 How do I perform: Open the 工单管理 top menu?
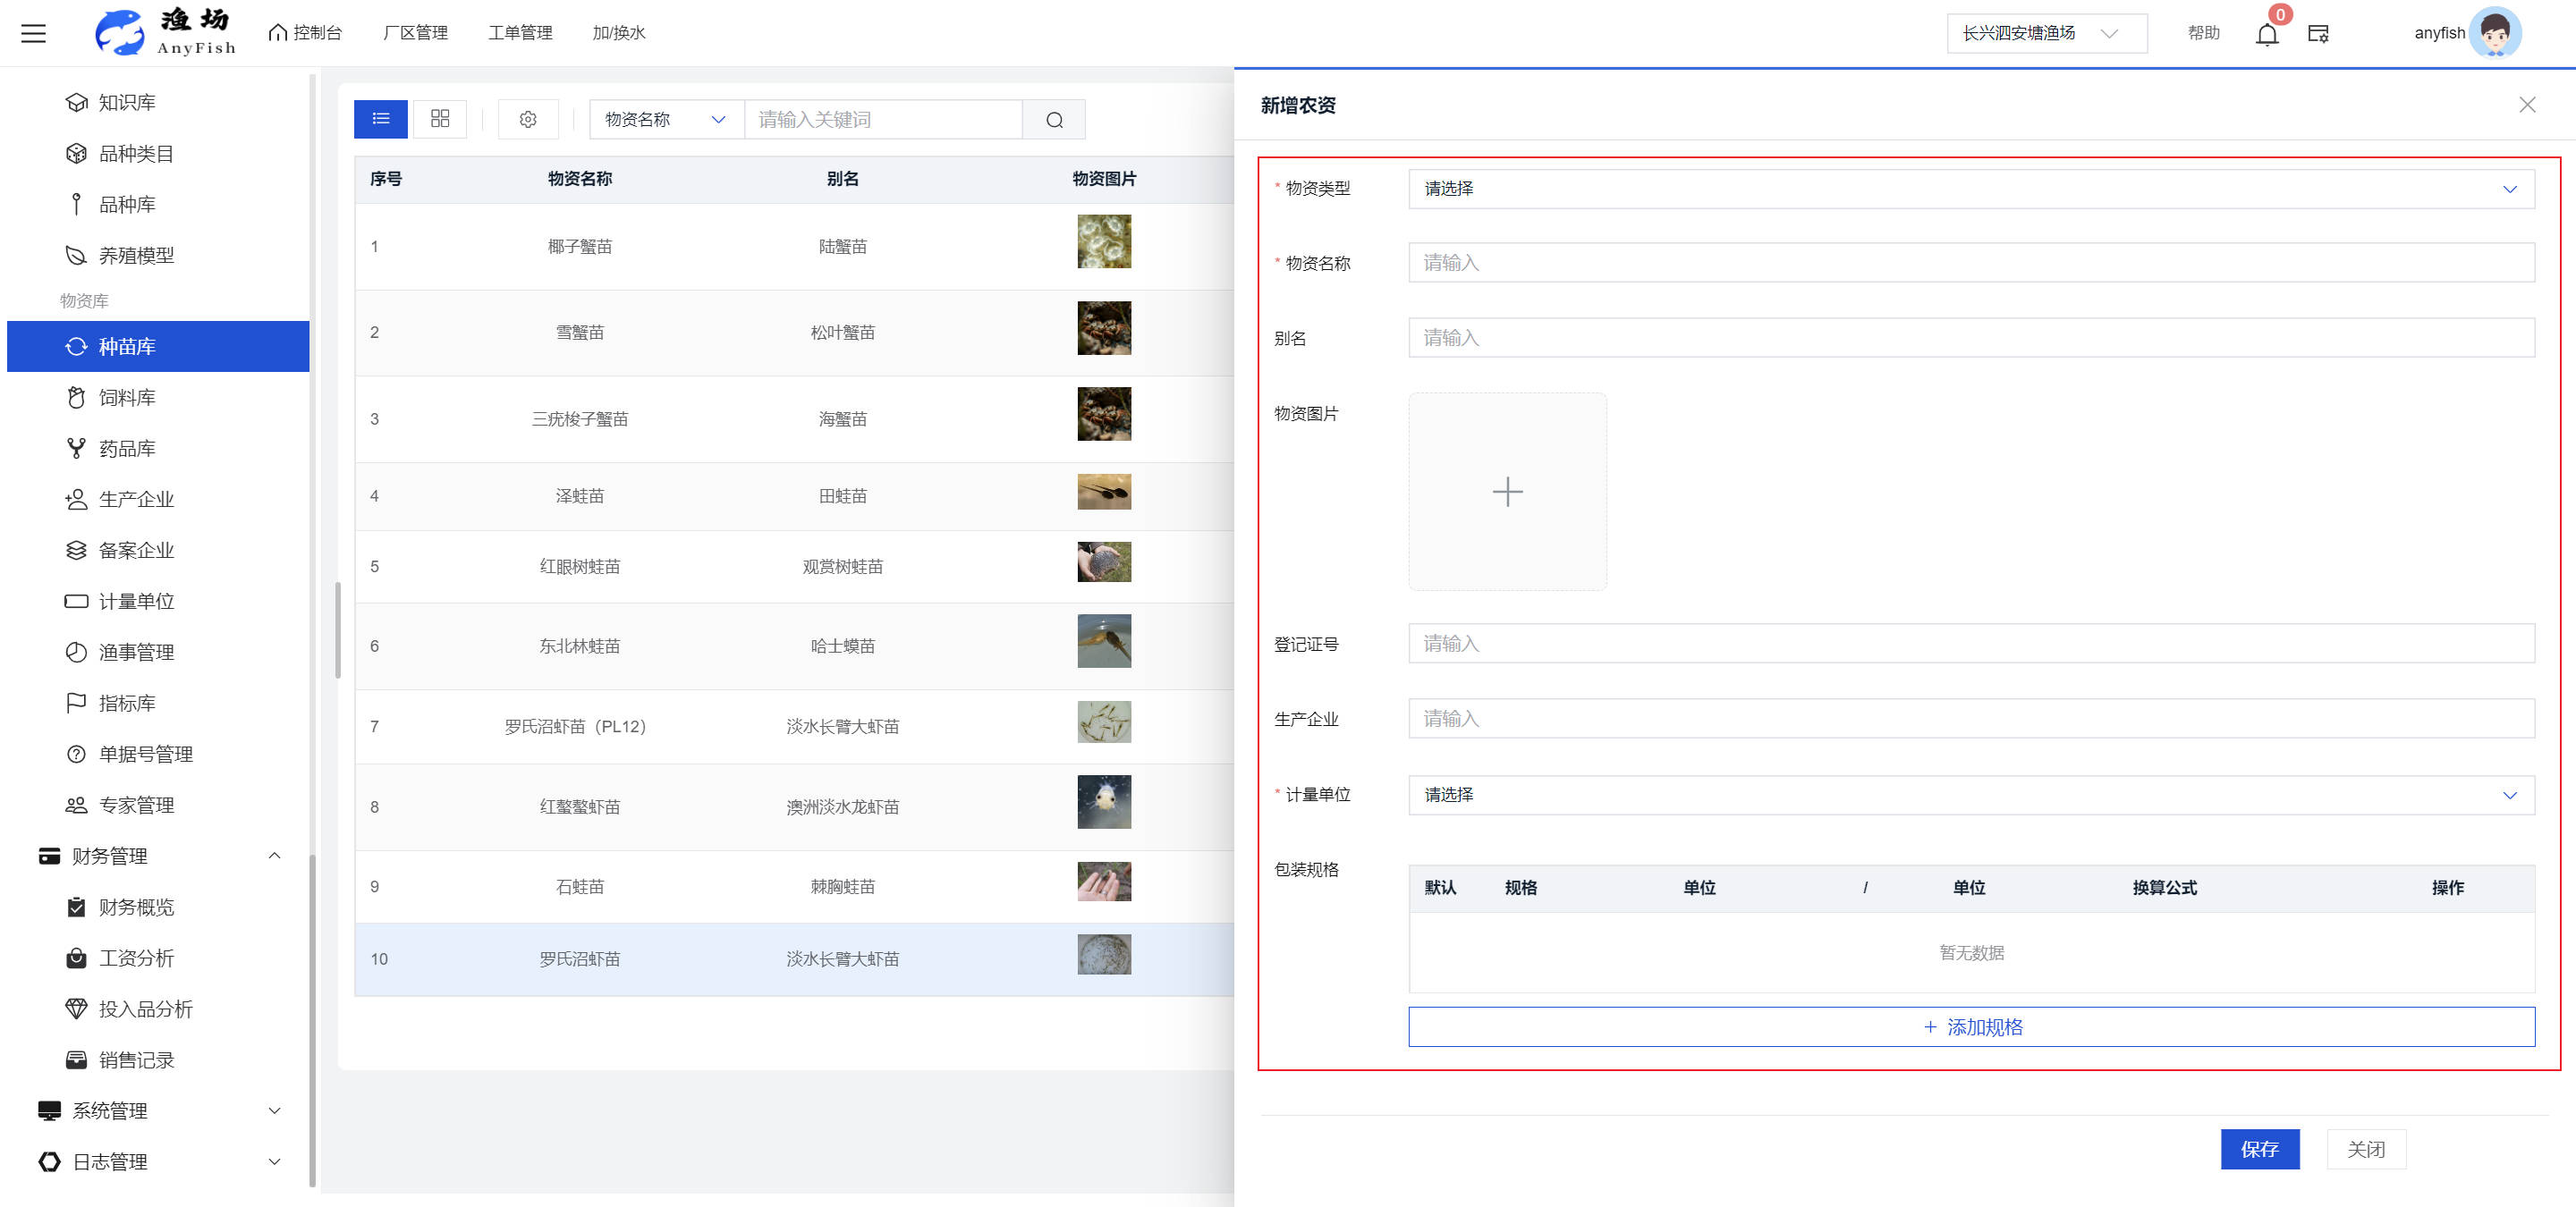pos(520,33)
